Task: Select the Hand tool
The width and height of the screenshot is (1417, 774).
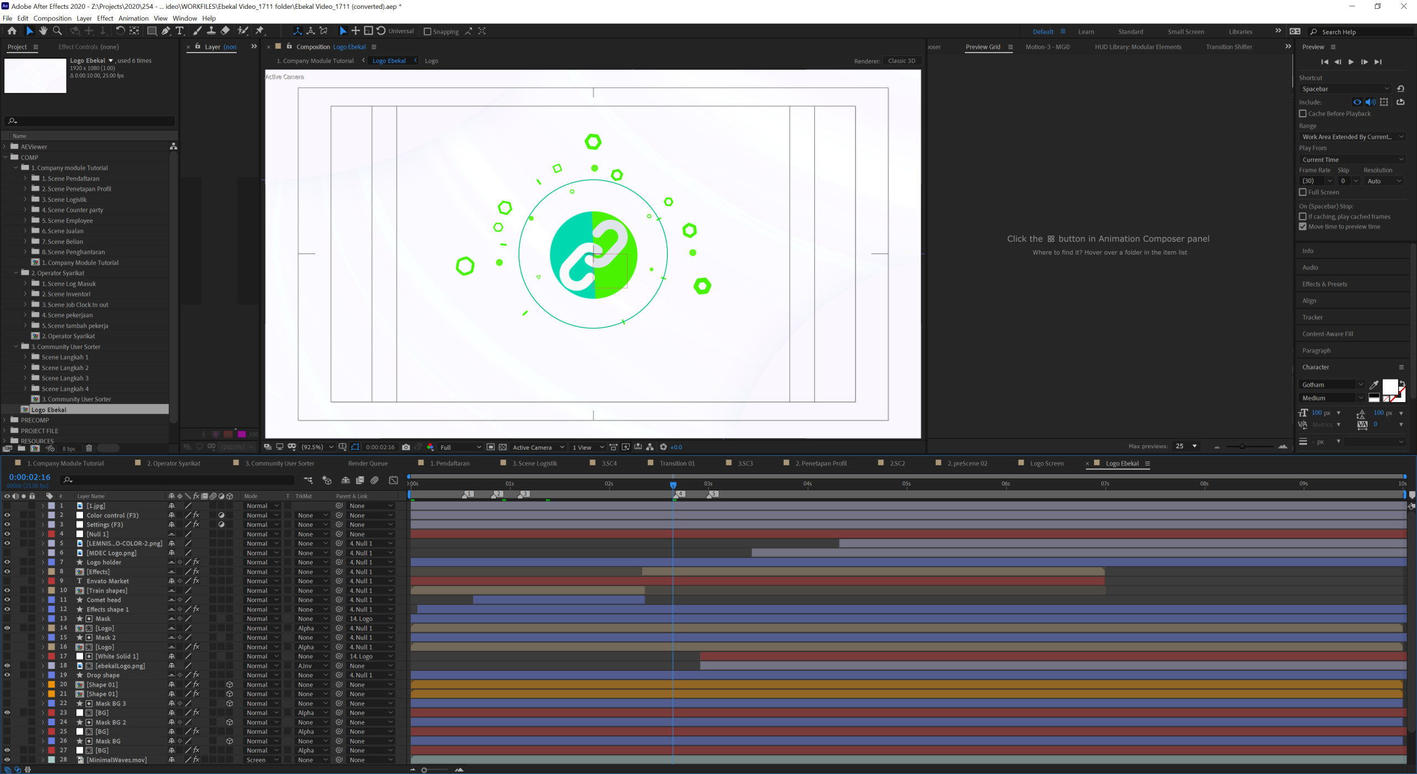Action: click(x=43, y=31)
